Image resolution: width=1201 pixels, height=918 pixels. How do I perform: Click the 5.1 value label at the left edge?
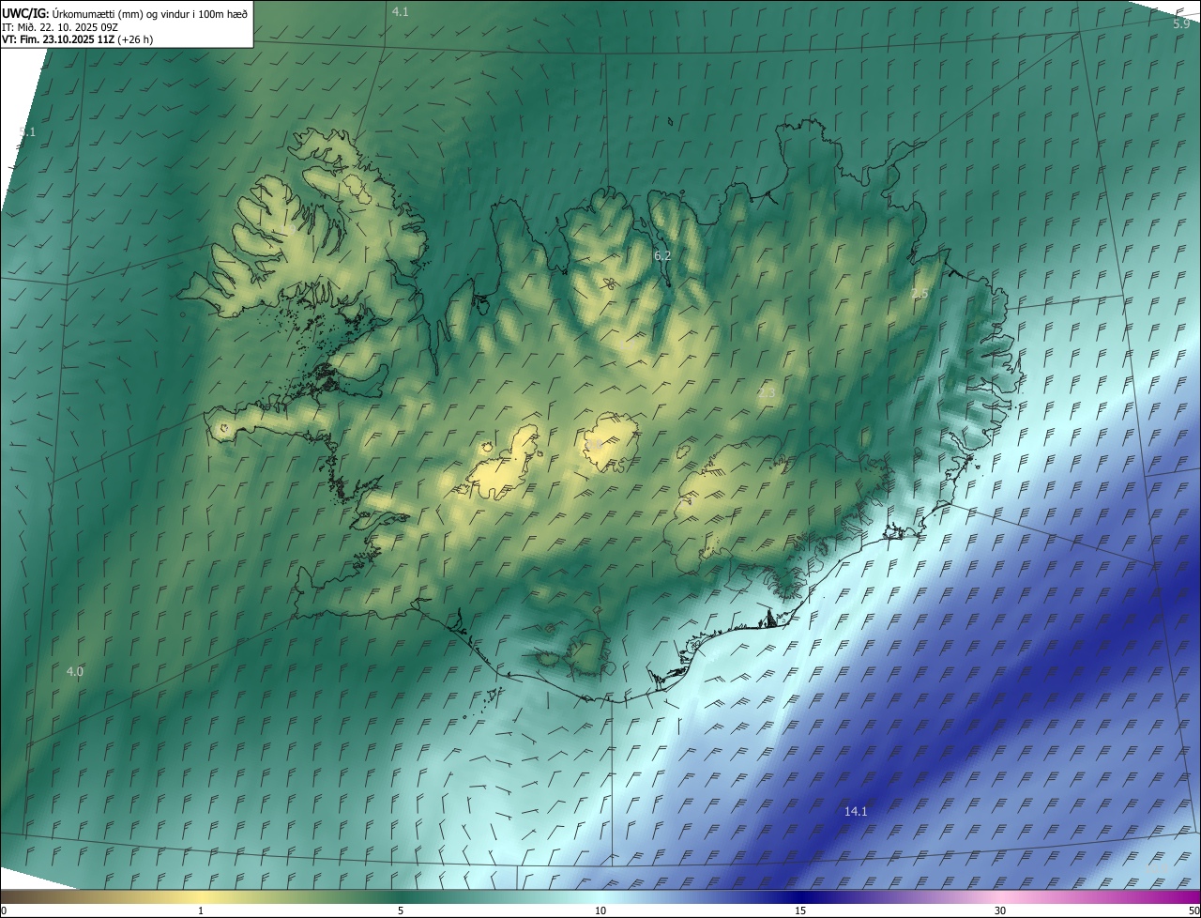(27, 132)
